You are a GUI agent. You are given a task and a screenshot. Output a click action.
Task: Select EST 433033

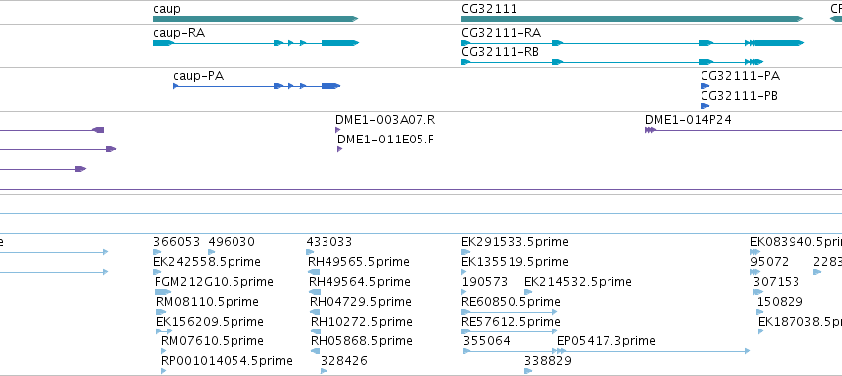(x=329, y=242)
